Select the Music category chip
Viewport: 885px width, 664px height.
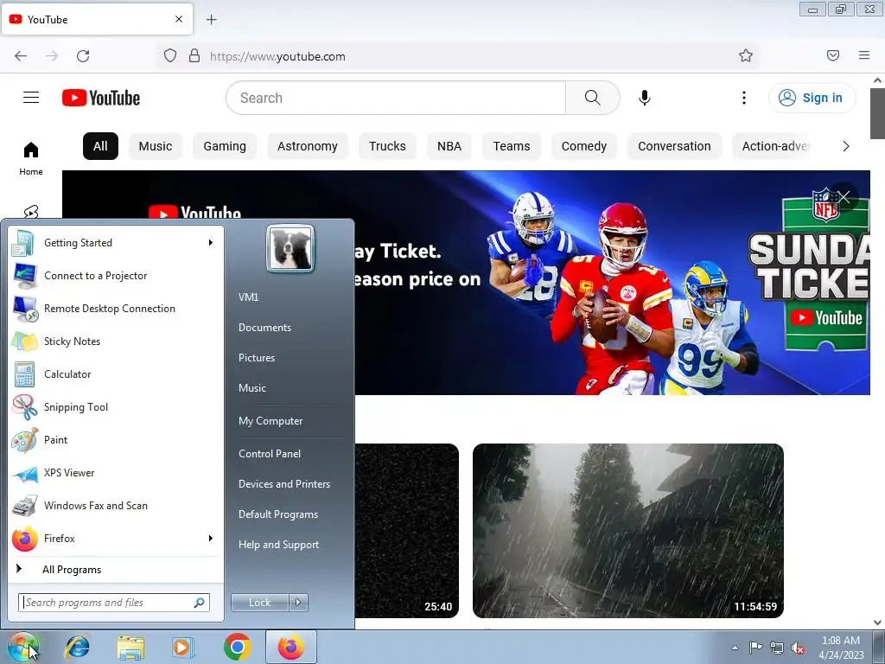[x=156, y=146]
